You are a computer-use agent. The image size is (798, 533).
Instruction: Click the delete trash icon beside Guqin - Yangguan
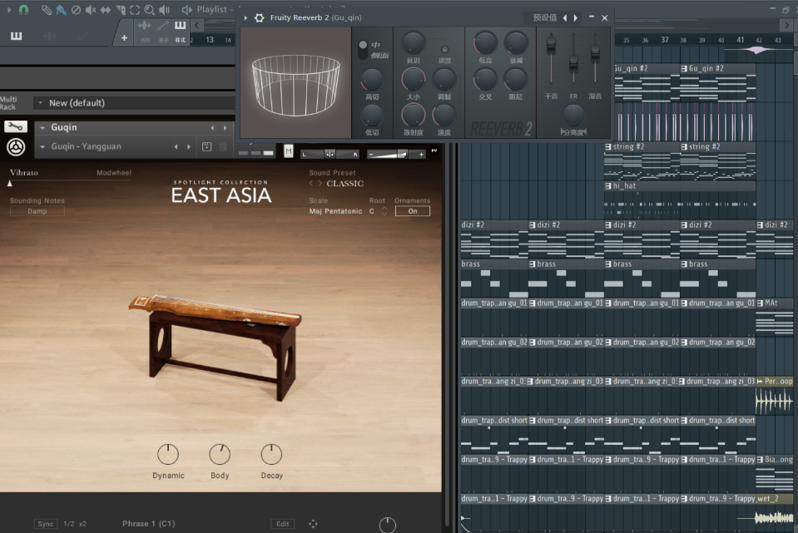coord(223,147)
